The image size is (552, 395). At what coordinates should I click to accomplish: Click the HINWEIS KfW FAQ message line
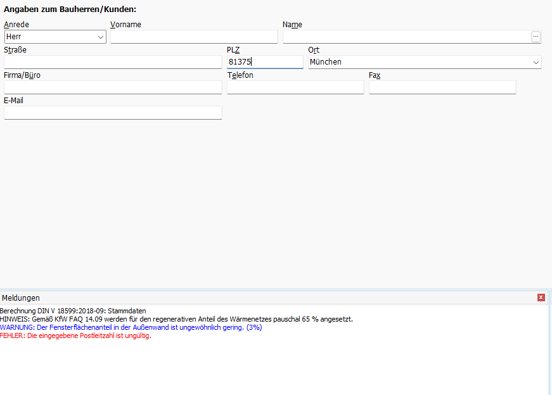coord(176,319)
